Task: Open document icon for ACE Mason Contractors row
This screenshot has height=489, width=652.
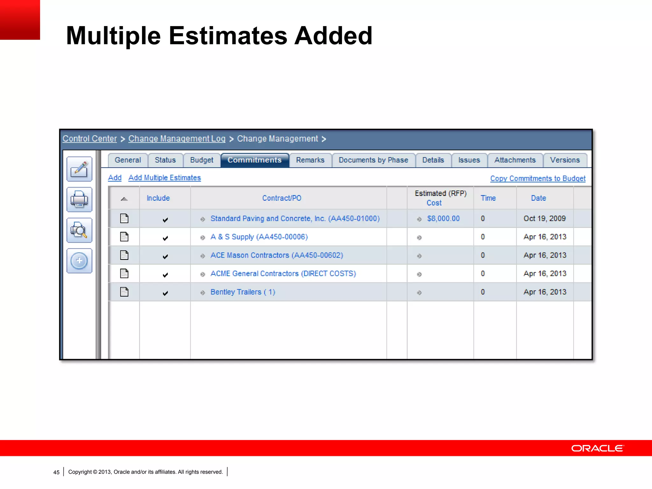Action: point(124,255)
